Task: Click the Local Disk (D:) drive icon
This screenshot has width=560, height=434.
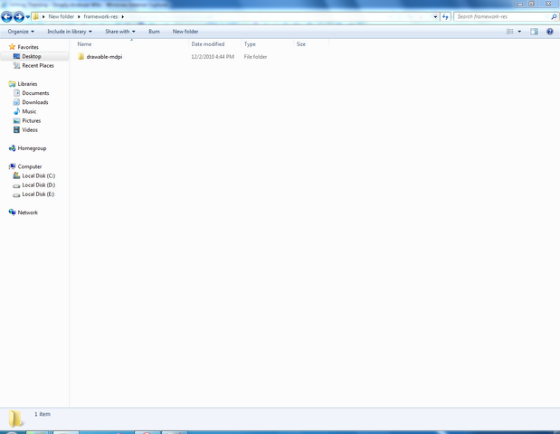Action: click(x=16, y=185)
